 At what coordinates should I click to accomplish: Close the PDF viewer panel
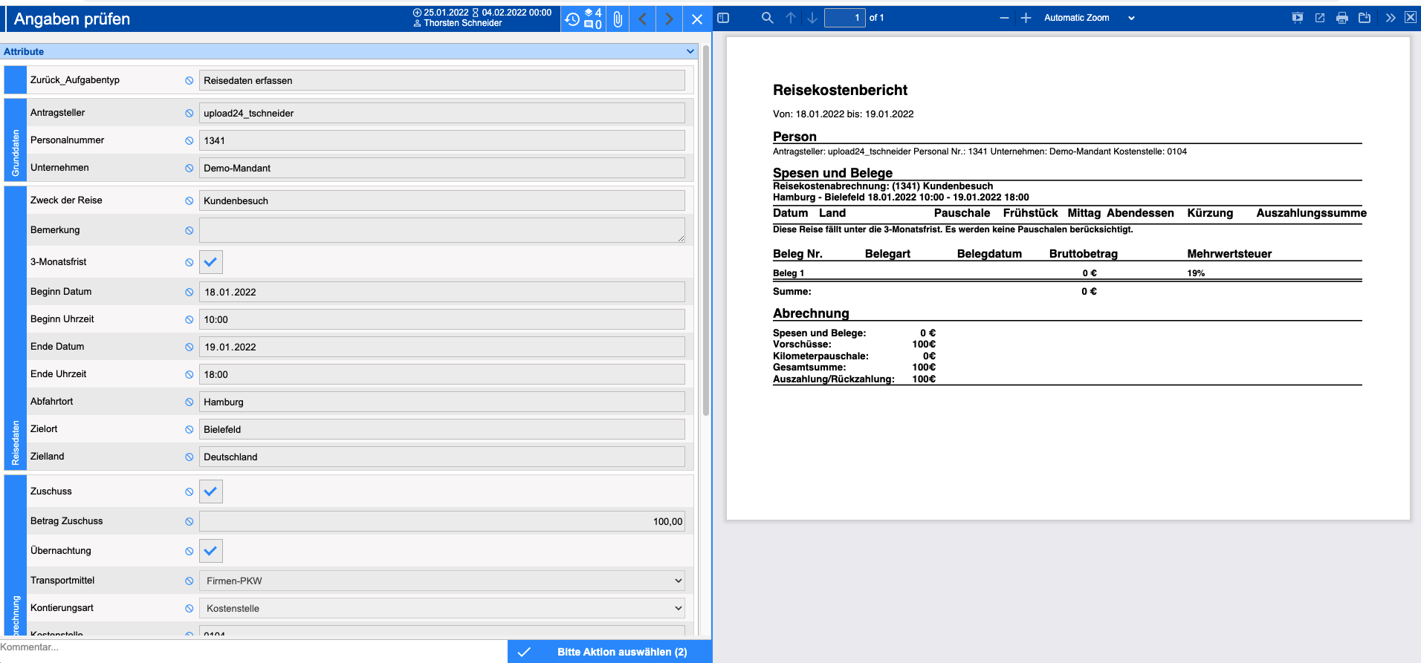pos(1410,18)
